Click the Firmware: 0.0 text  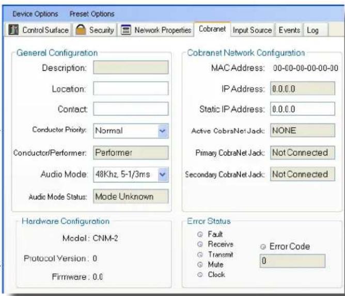point(77,277)
